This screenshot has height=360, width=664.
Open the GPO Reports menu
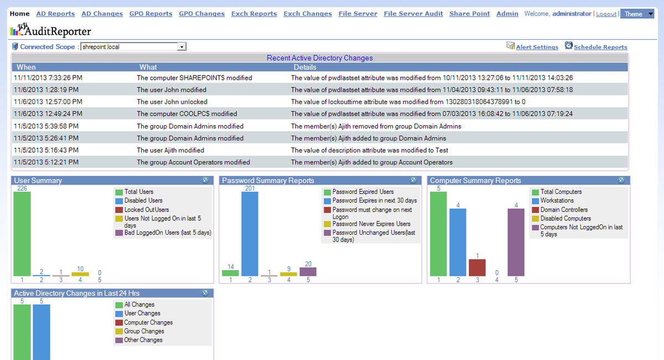coord(151,14)
